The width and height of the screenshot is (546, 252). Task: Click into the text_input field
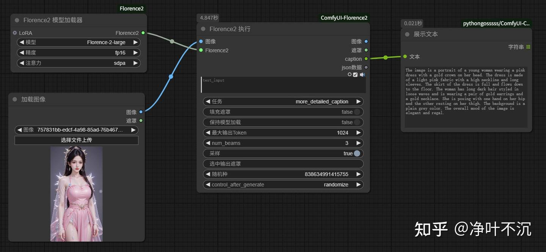pos(283,85)
